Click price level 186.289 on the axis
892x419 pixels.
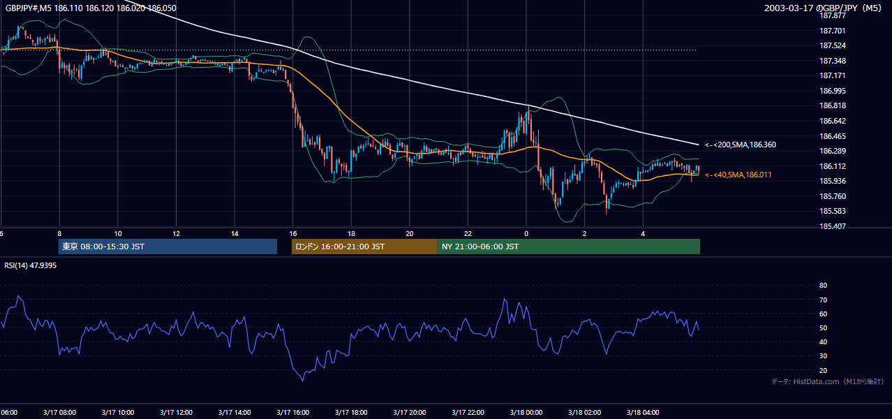[x=831, y=151]
